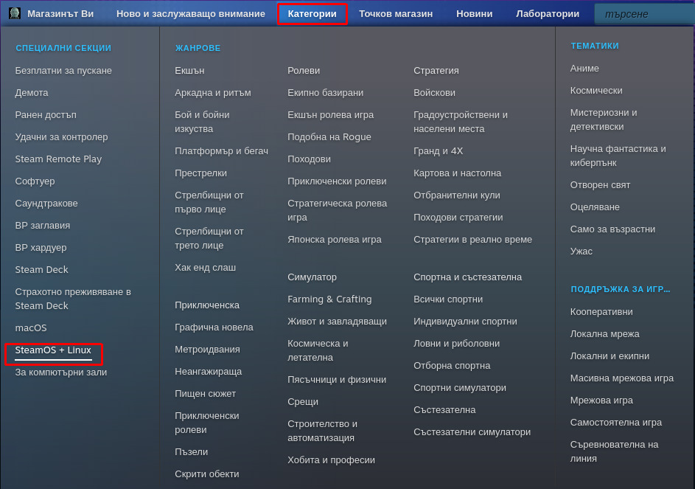Open Отворен свят theme
Viewport: 695px width, 489px height.
coord(600,185)
